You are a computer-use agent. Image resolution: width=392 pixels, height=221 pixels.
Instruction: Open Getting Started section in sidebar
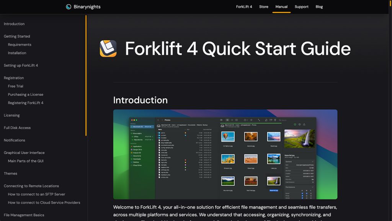(x=17, y=36)
